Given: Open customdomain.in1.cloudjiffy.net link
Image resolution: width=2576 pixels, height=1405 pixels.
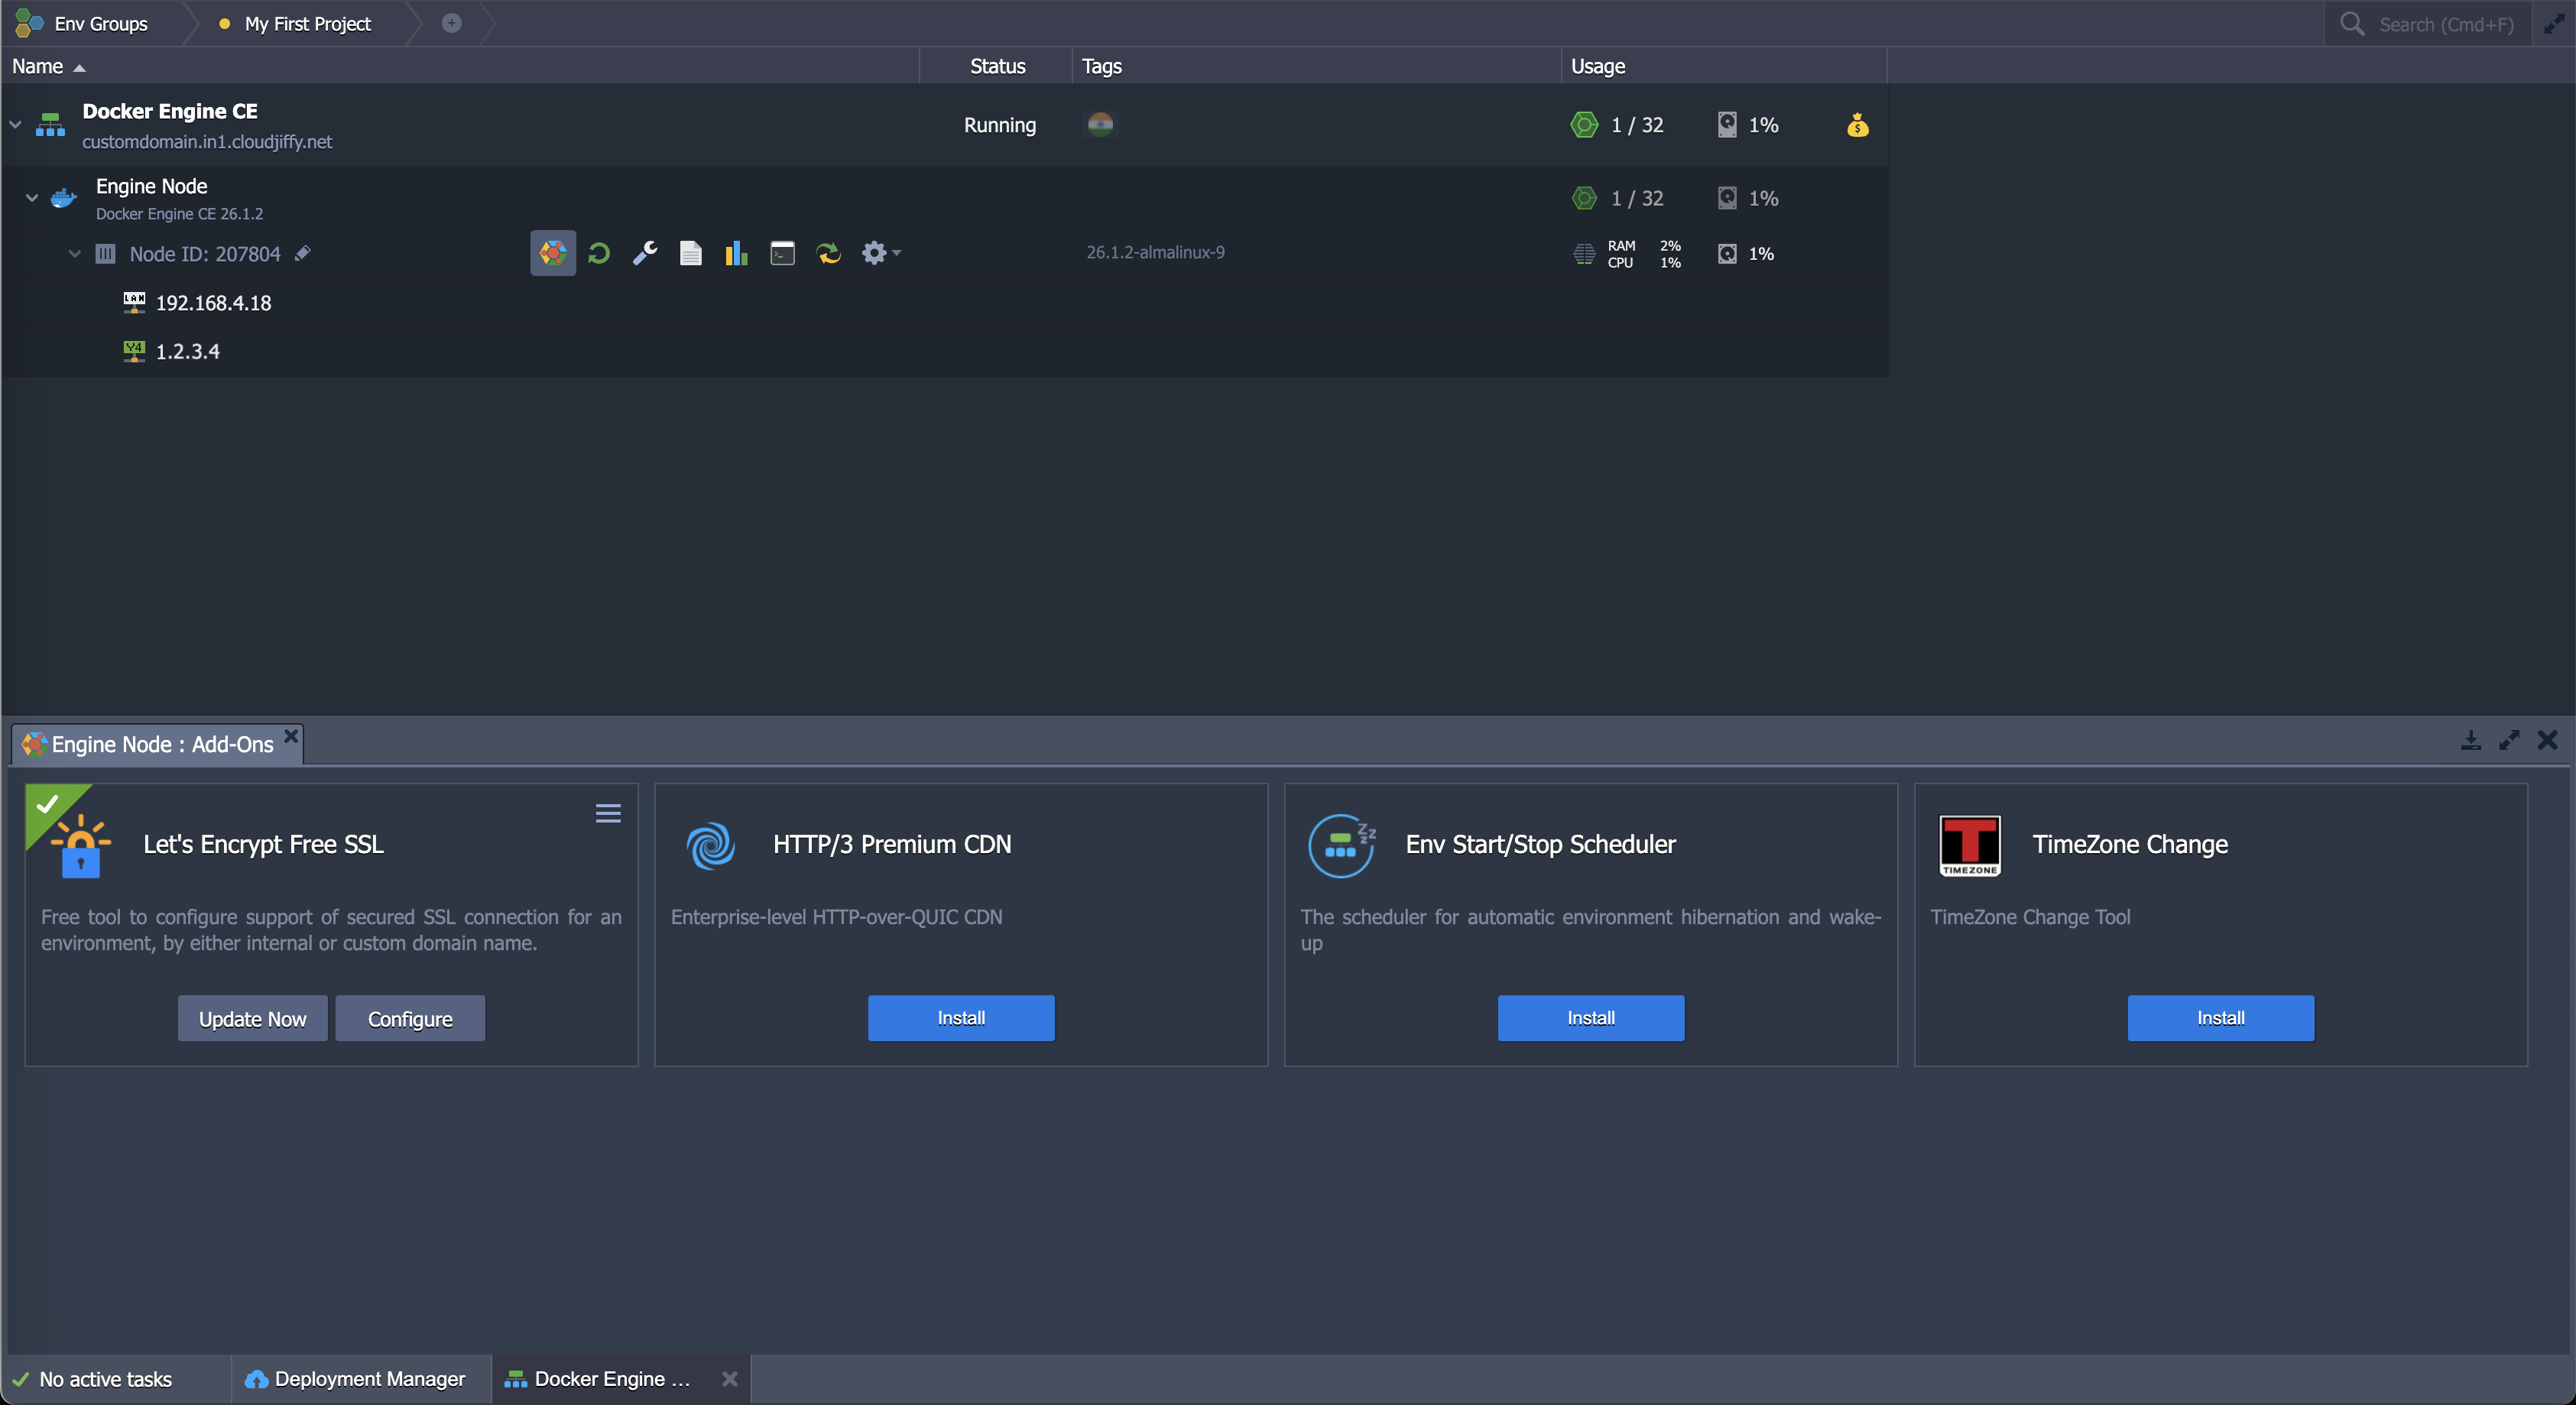Looking at the screenshot, I should coord(207,142).
